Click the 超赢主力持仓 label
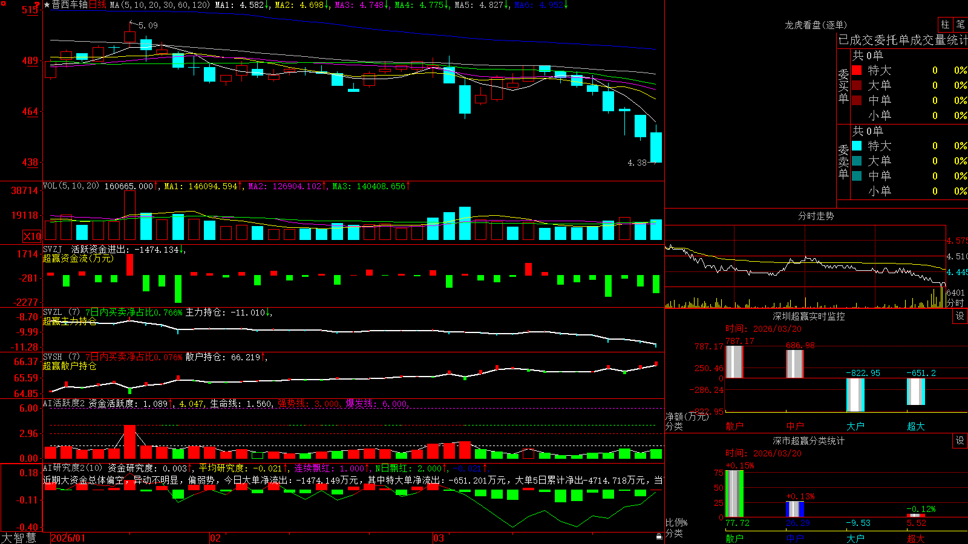Image resolution: width=968 pixels, height=544 pixels. pos(70,321)
